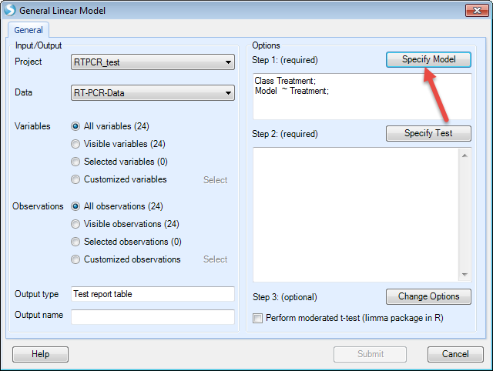Cancel the General Linear Model dialog
This screenshot has height=371, width=493.
(455, 354)
